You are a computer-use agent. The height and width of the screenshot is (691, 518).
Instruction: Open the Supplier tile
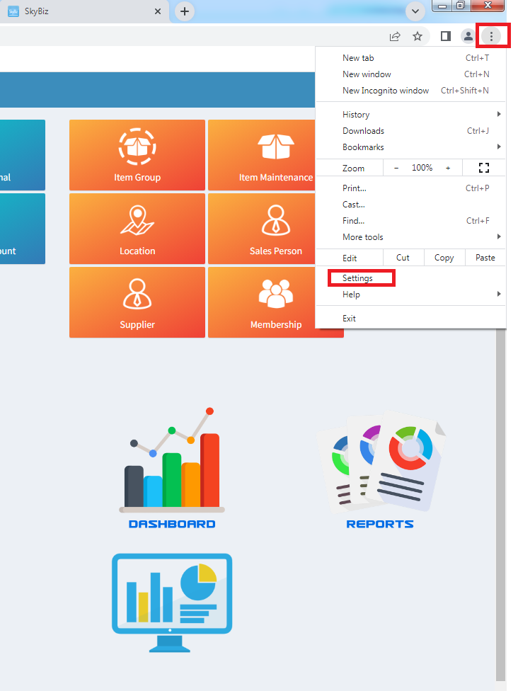point(137,302)
